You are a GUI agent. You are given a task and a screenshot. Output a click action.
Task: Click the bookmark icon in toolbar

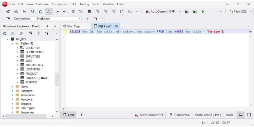89,12
